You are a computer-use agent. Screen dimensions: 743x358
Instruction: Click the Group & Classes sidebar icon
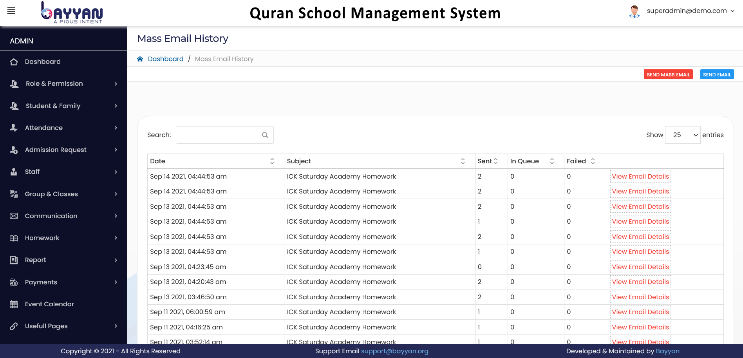[14, 194]
